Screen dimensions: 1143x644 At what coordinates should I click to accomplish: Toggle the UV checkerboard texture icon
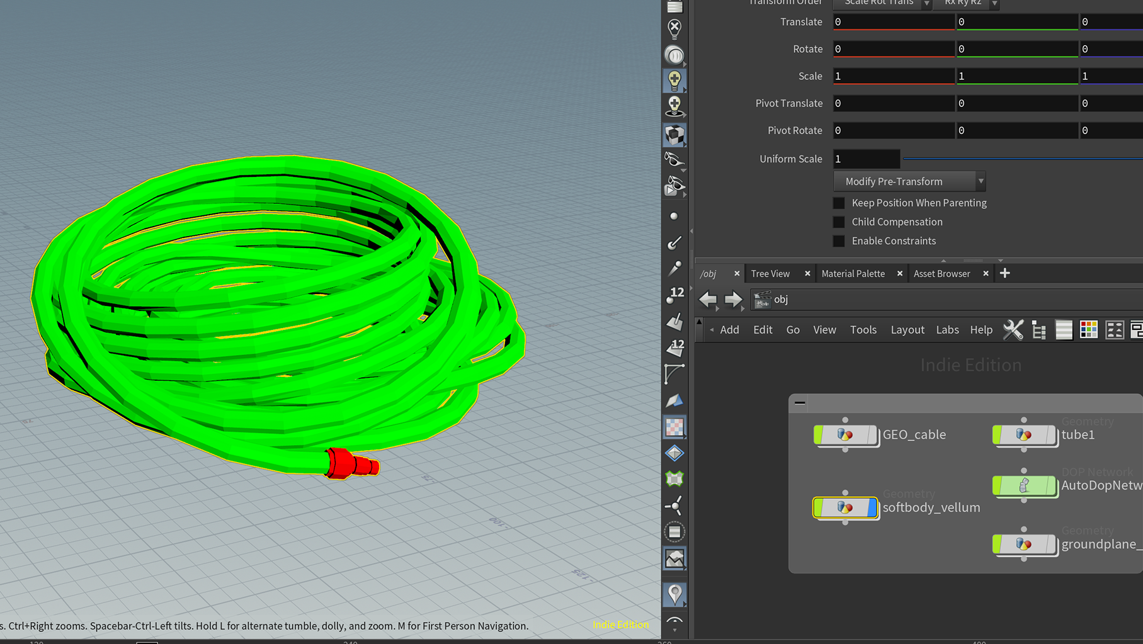point(674,427)
